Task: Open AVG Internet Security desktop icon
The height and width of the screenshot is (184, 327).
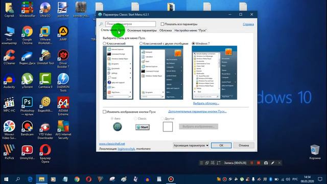Action: tap(63, 130)
